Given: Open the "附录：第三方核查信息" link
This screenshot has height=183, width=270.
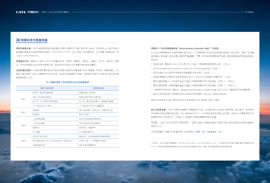Looking at the screenshot, I should coord(206,132).
